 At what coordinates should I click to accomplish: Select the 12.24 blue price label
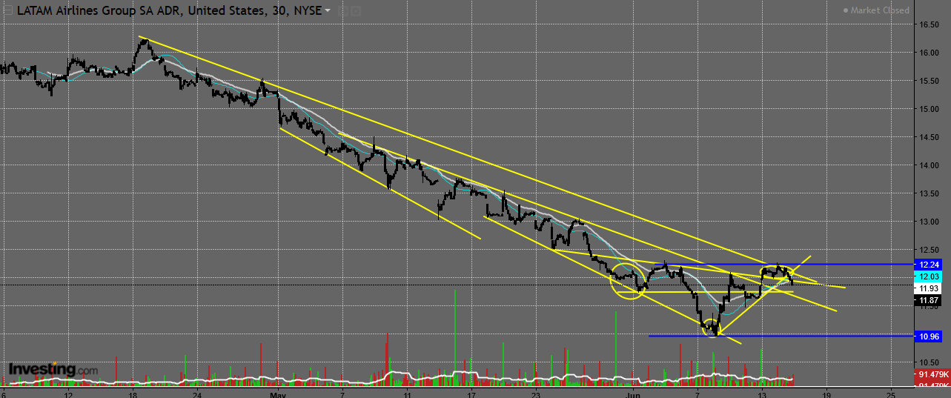coord(930,264)
